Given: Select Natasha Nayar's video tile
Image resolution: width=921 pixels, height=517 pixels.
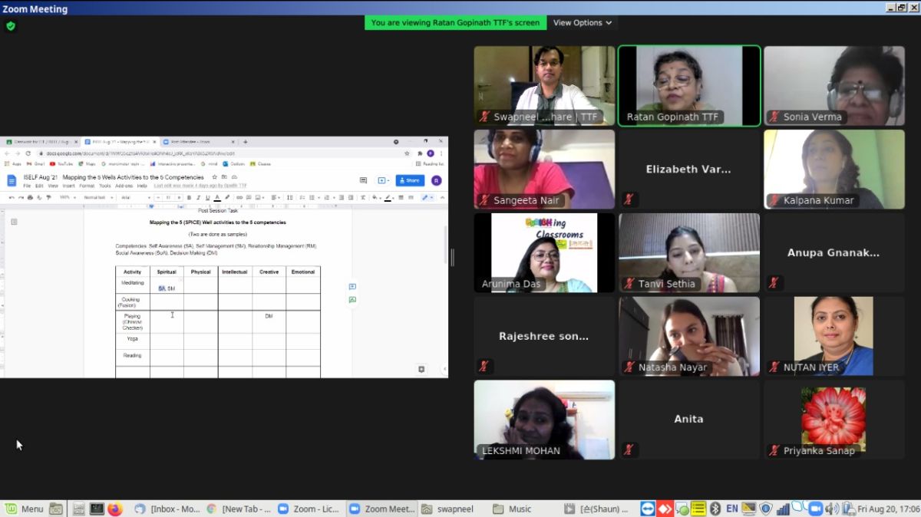Looking at the screenshot, I should (689, 336).
